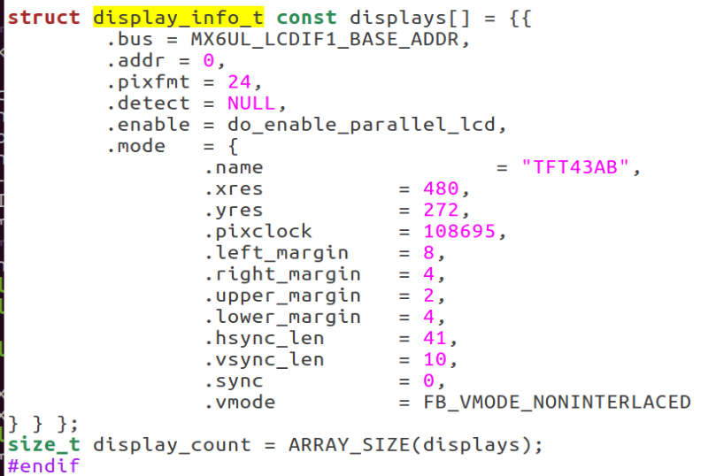Click the '.xres' field name
Viewport: 716px width, 476px height.
[x=234, y=189]
